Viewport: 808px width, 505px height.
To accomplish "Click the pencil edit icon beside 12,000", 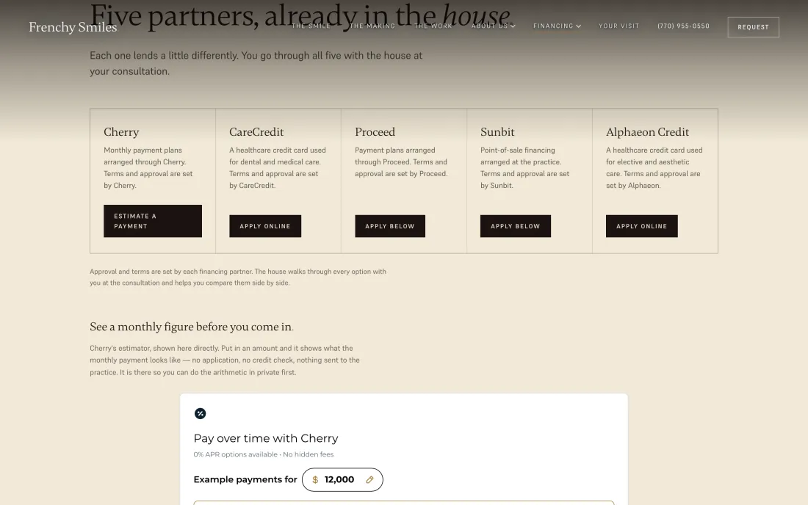I will (x=369, y=480).
